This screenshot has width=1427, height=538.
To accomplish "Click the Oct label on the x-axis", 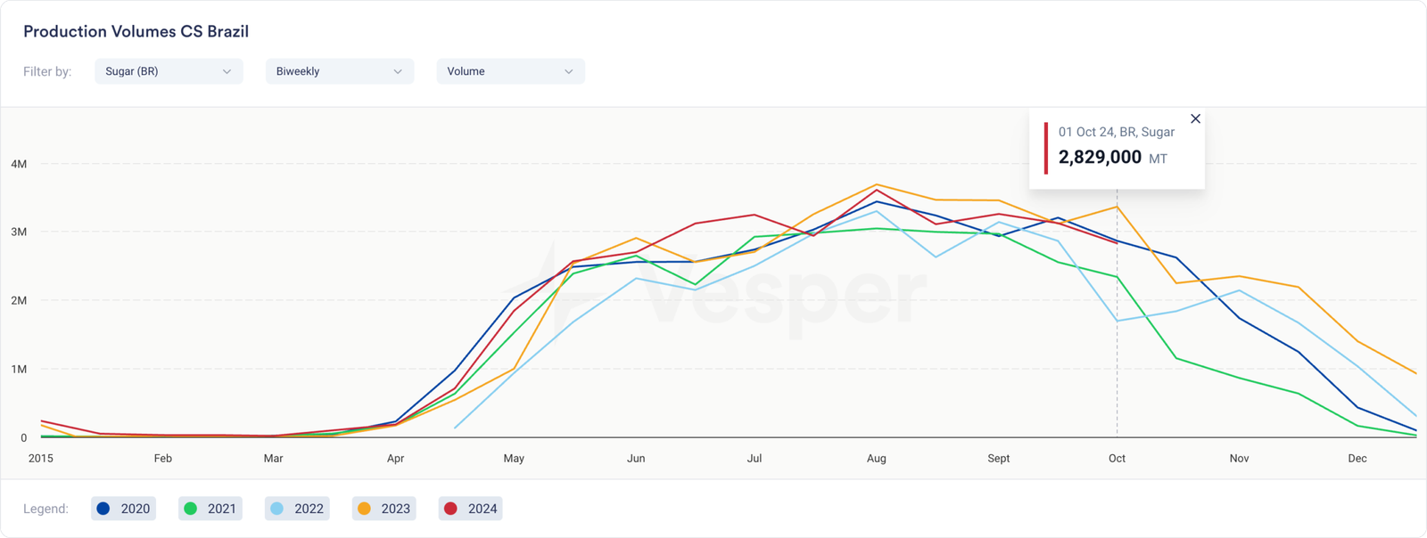I will click(1117, 458).
